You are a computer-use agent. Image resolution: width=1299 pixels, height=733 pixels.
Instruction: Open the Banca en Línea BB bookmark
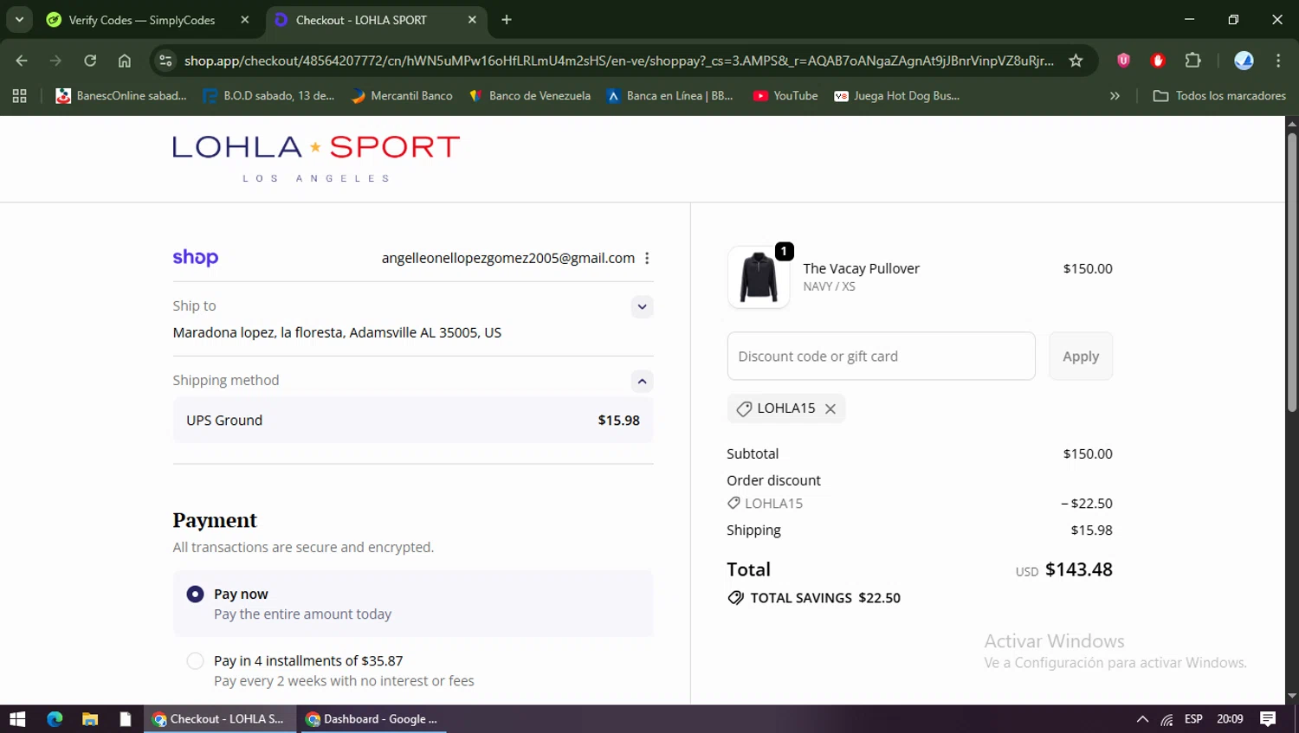[670, 96]
